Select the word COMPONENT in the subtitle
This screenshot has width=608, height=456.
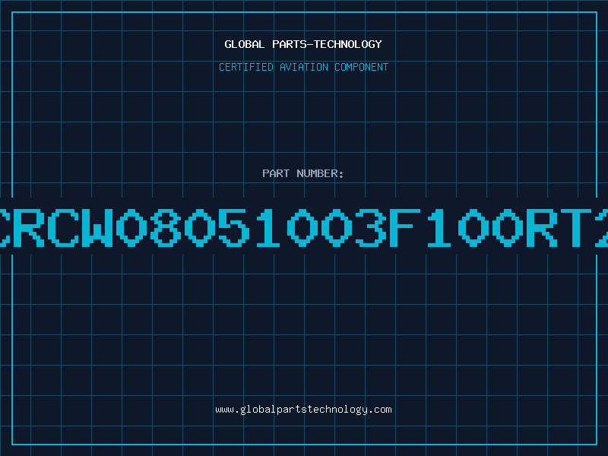pos(362,67)
